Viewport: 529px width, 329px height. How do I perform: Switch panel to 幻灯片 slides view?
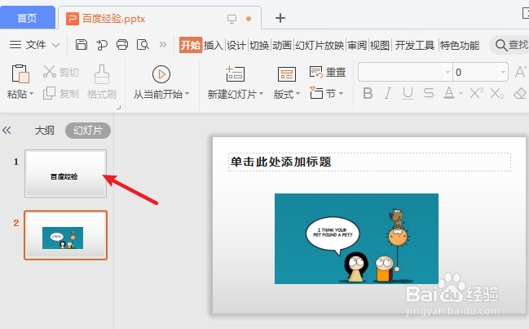(88, 131)
